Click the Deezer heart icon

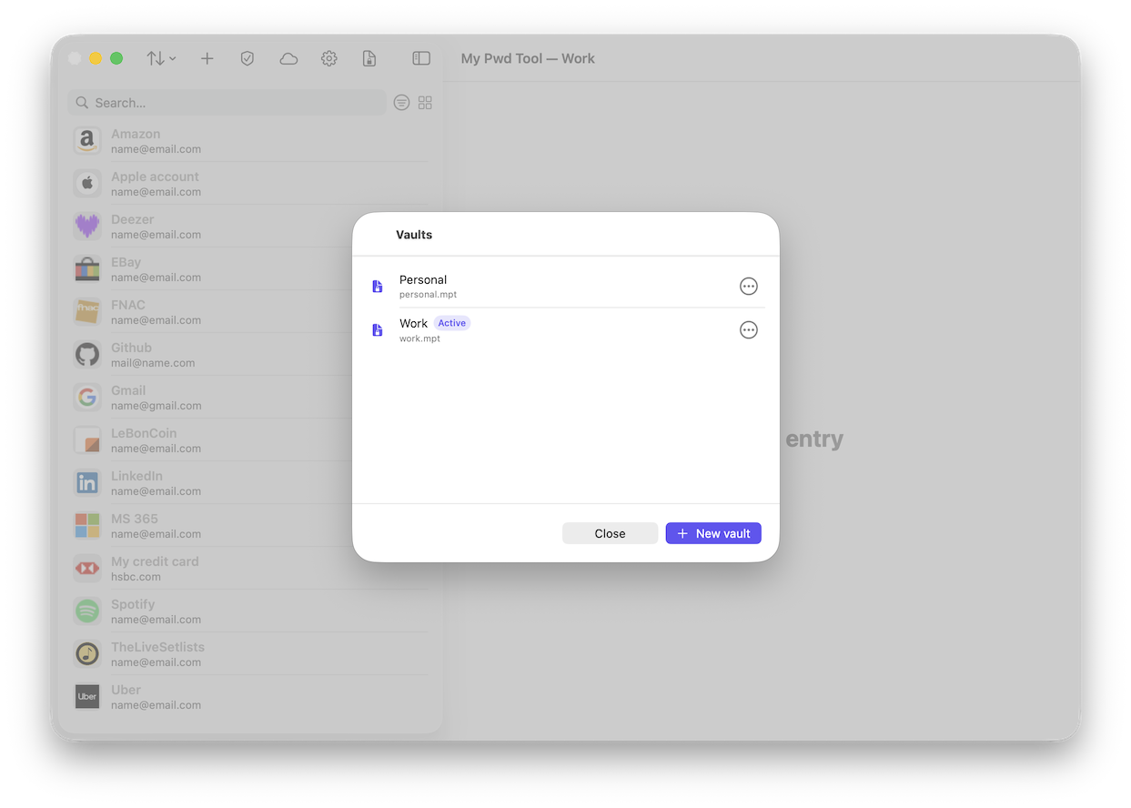coord(87,227)
